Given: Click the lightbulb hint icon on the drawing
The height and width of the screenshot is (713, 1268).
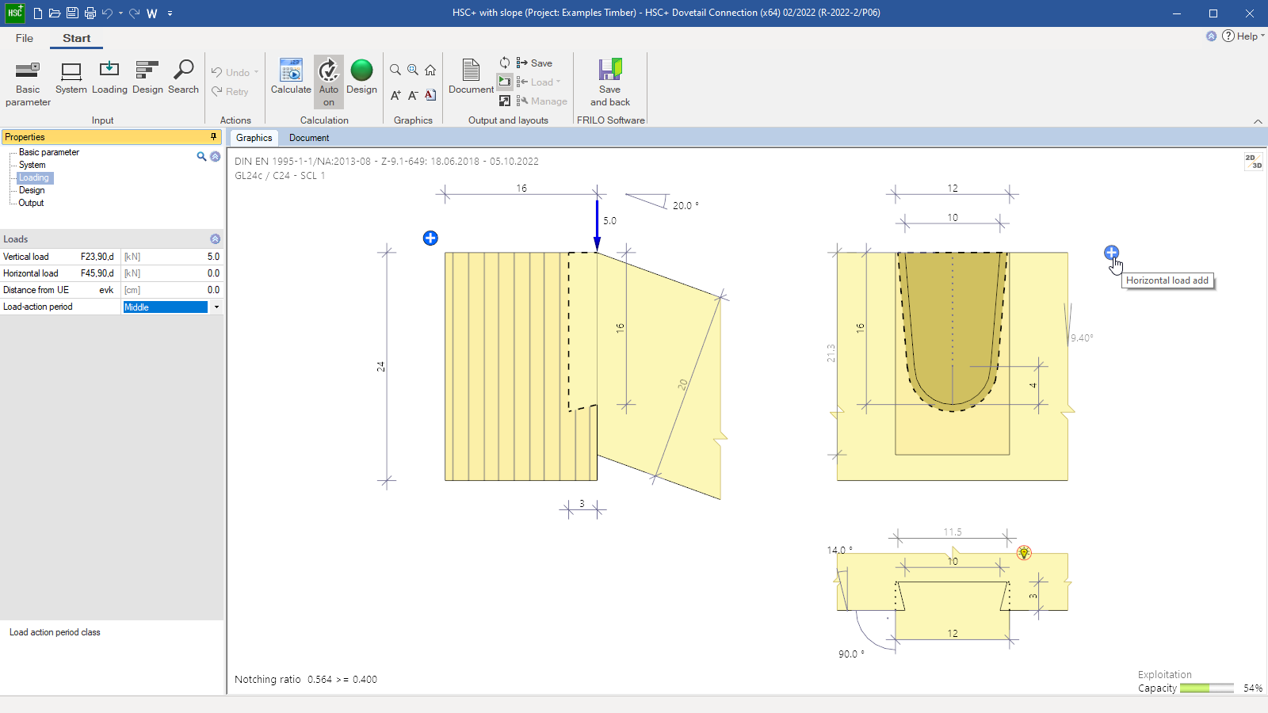Looking at the screenshot, I should (1024, 553).
